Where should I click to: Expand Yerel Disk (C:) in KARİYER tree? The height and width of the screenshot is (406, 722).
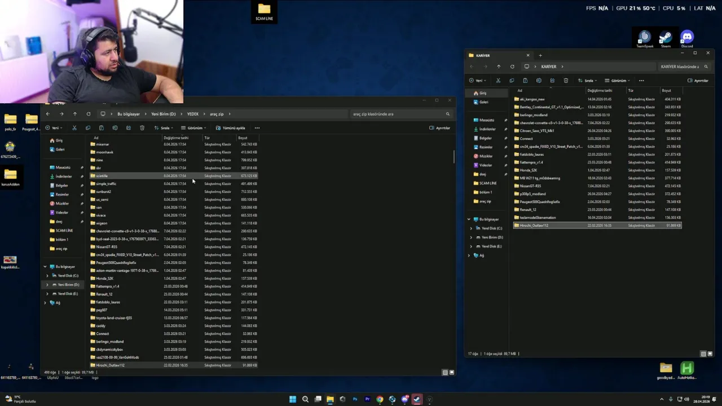472,228
